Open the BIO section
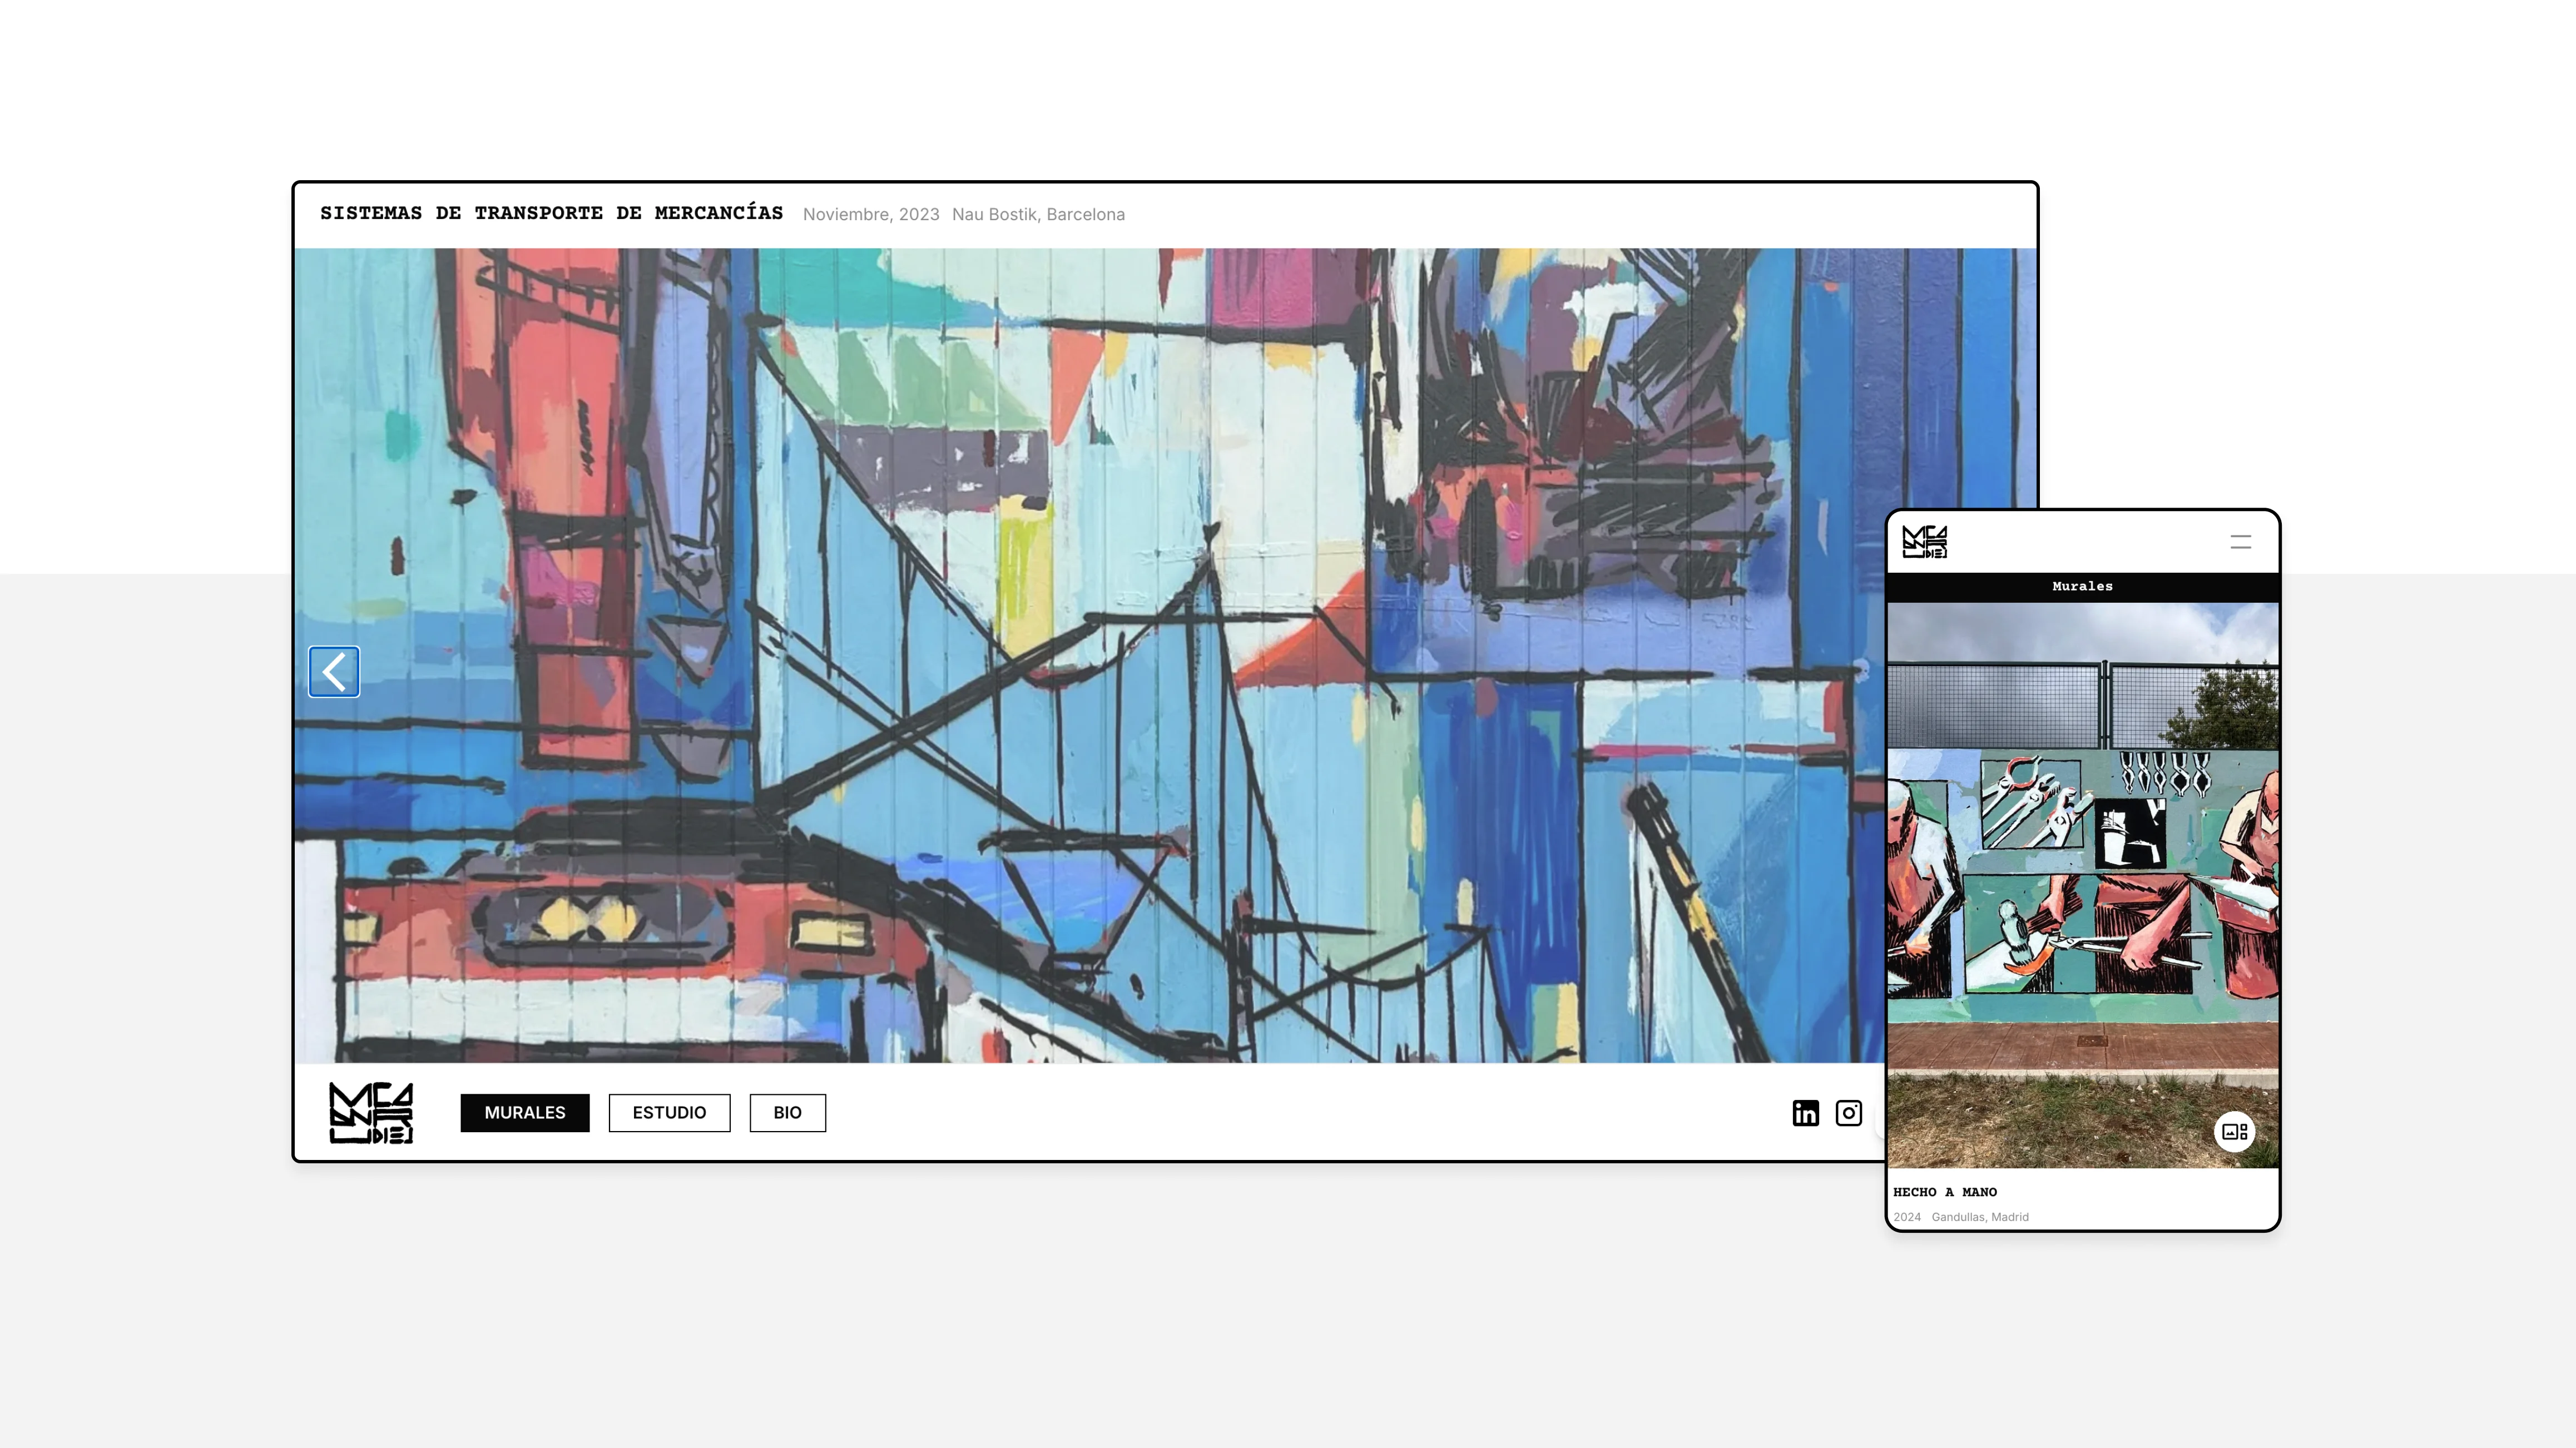2576x1448 pixels. pos(787,1113)
